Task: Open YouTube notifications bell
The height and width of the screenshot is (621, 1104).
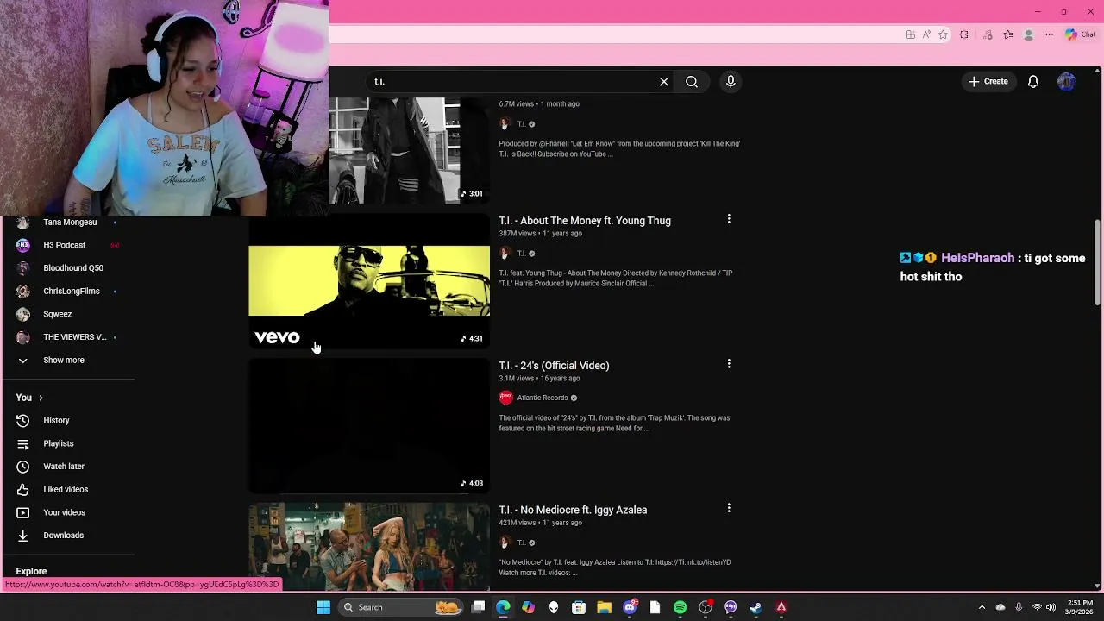Action: [1032, 81]
